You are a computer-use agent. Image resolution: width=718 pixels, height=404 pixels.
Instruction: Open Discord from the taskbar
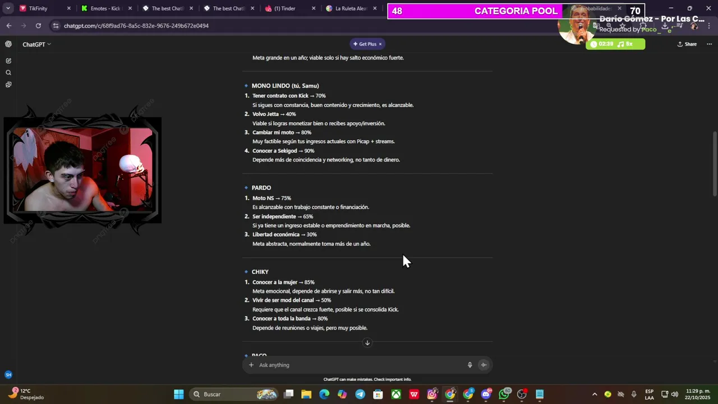486,394
